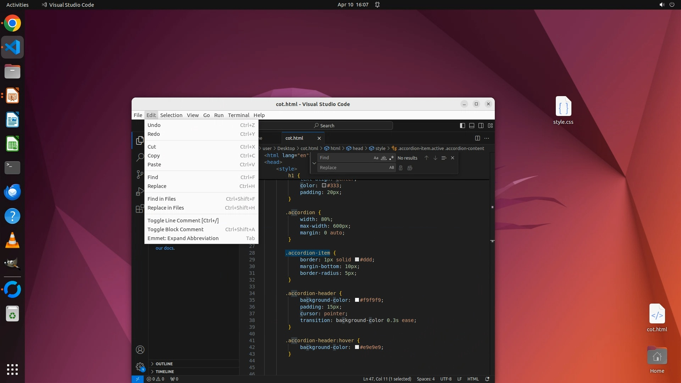Open the Accounts icon
This screenshot has width=681, height=383.
pyautogui.click(x=140, y=350)
